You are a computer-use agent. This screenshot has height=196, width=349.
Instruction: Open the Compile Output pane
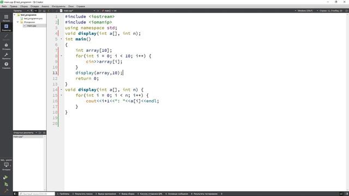[127, 194]
